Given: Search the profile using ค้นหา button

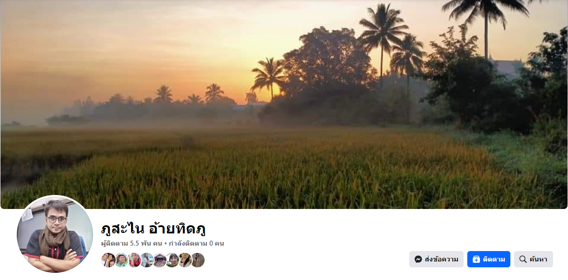Looking at the screenshot, I should (534, 259).
